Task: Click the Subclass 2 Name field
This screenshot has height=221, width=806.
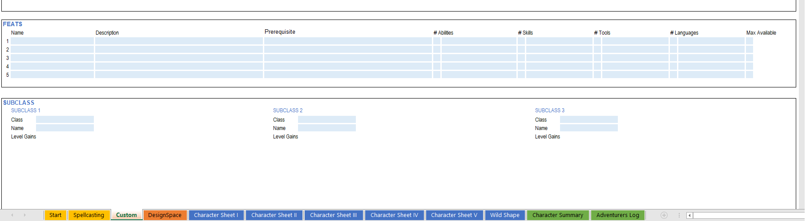Action: pos(326,128)
